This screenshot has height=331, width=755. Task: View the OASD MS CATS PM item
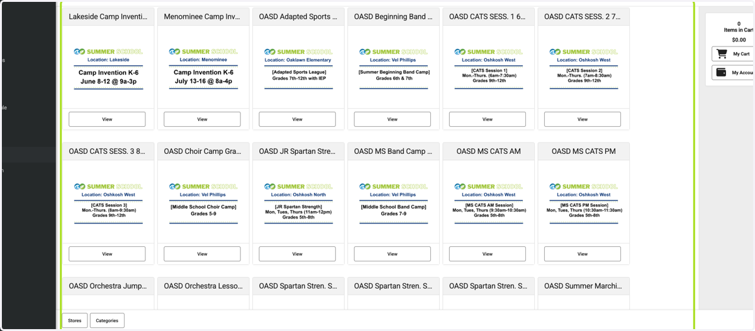click(x=582, y=254)
